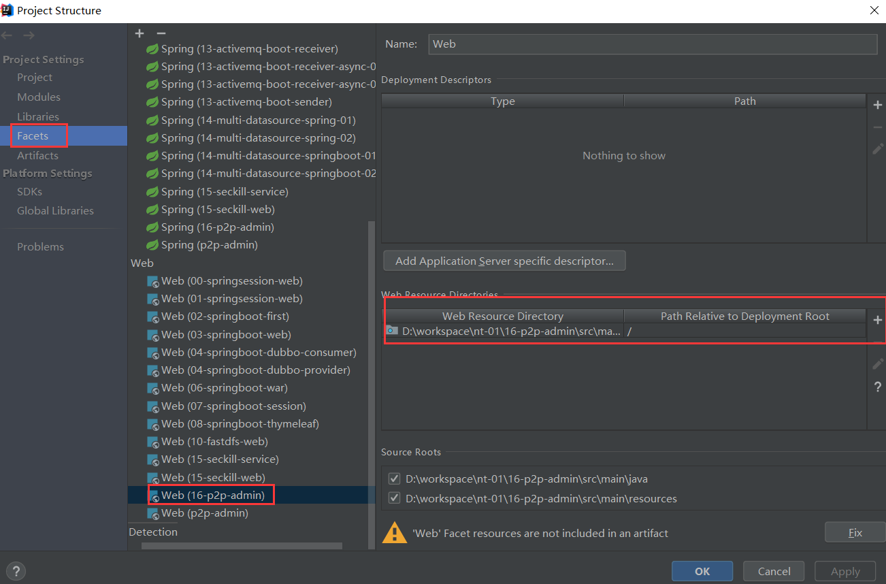Select Web (07-springboot-session) facet
886x584 pixels.
pyautogui.click(x=233, y=406)
